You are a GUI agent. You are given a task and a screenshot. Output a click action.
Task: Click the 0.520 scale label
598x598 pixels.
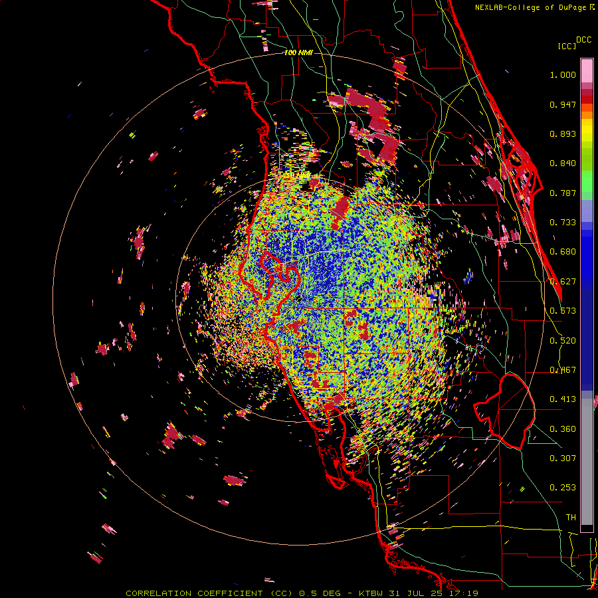(563, 341)
